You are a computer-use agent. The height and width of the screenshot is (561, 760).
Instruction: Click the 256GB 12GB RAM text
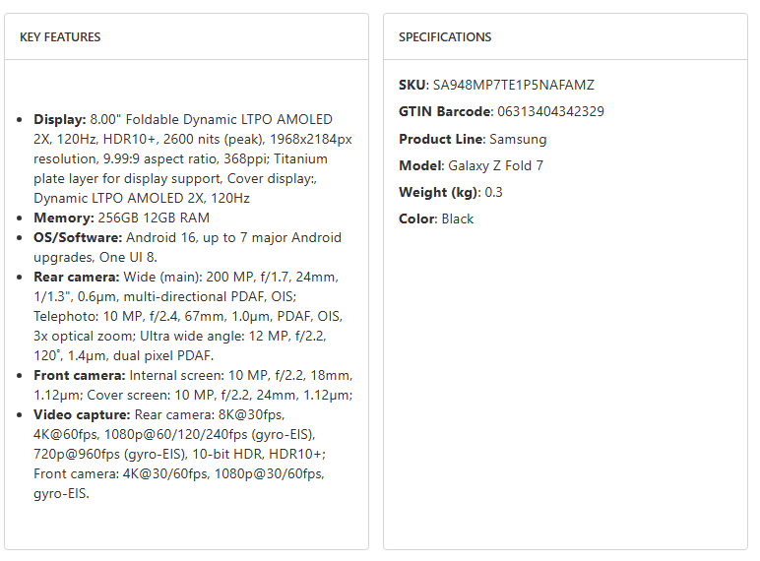(x=153, y=218)
